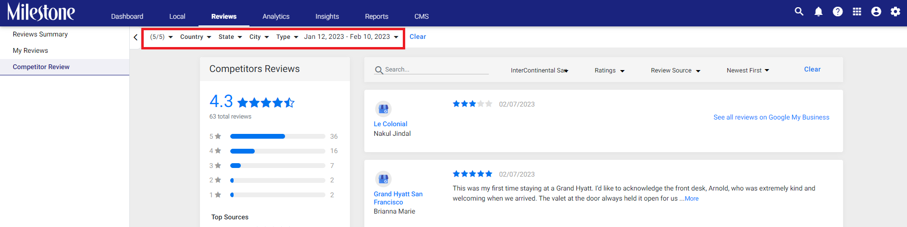Go to the Dashboard tab

point(127,16)
